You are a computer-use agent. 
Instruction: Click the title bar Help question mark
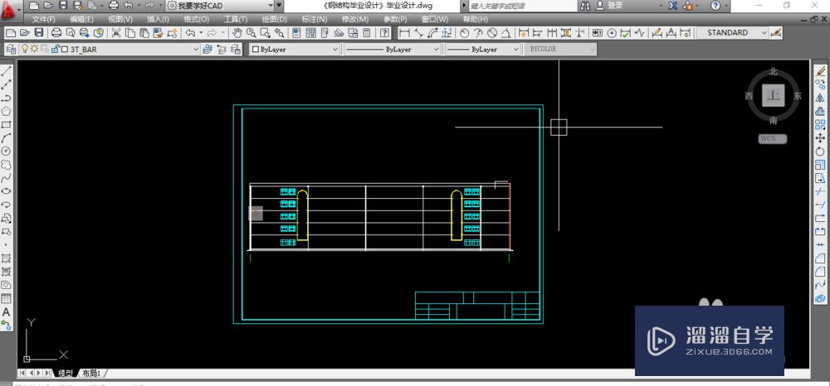coord(715,6)
